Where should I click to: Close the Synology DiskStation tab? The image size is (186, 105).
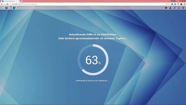tap(19, 1)
